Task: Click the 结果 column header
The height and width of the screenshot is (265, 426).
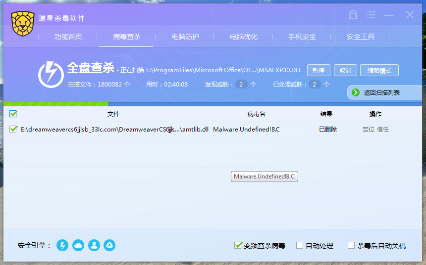Action: [x=326, y=114]
